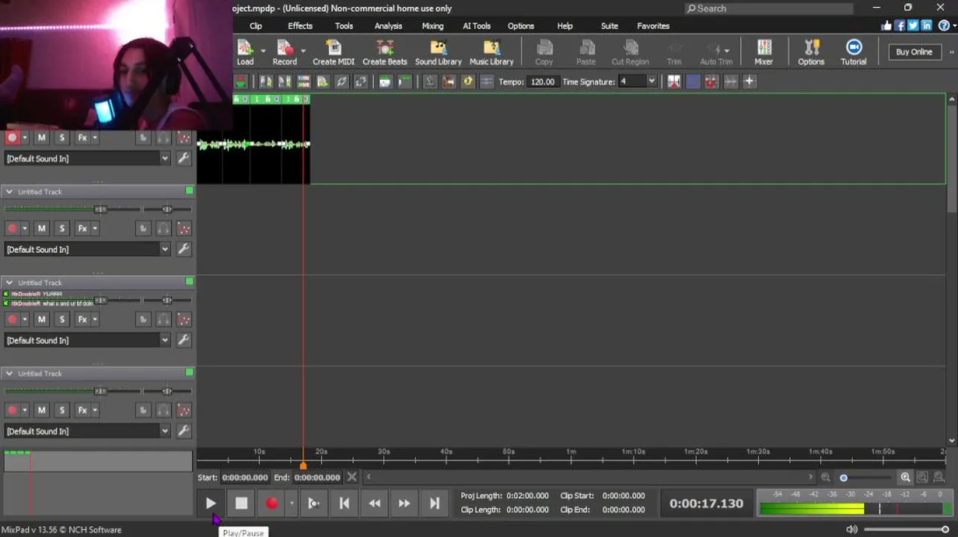958x537 pixels.
Task: Collapse the third Untitled Track
Action: point(9,283)
